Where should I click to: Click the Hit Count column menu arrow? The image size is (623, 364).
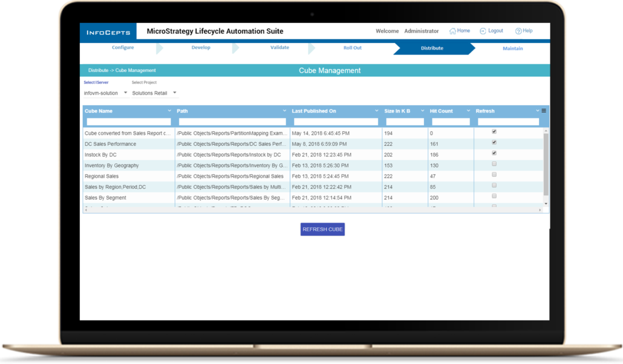point(468,111)
